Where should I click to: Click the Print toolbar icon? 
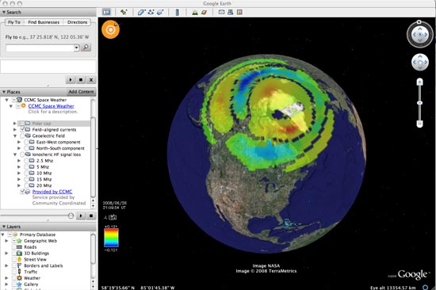click(230, 12)
